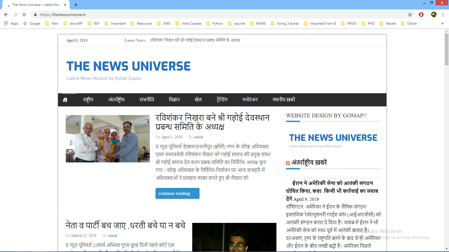Open the BSF bookmark folder
The image size is (449, 252).
(x=94, y=24)
